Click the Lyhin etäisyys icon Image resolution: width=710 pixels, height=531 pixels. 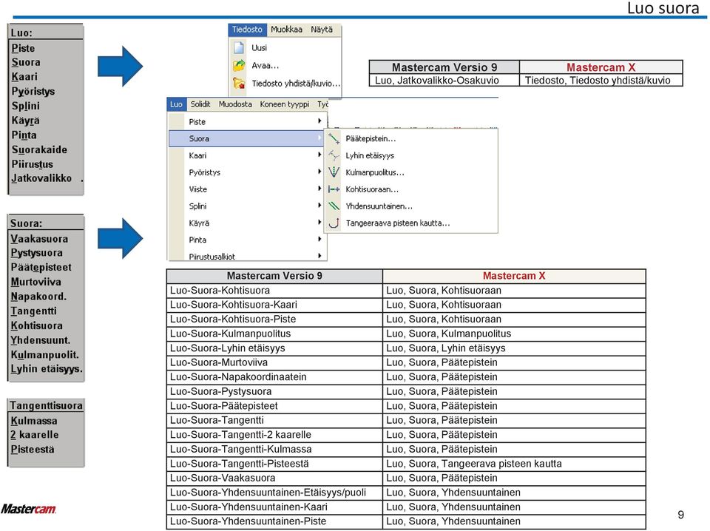pos(334,155)
